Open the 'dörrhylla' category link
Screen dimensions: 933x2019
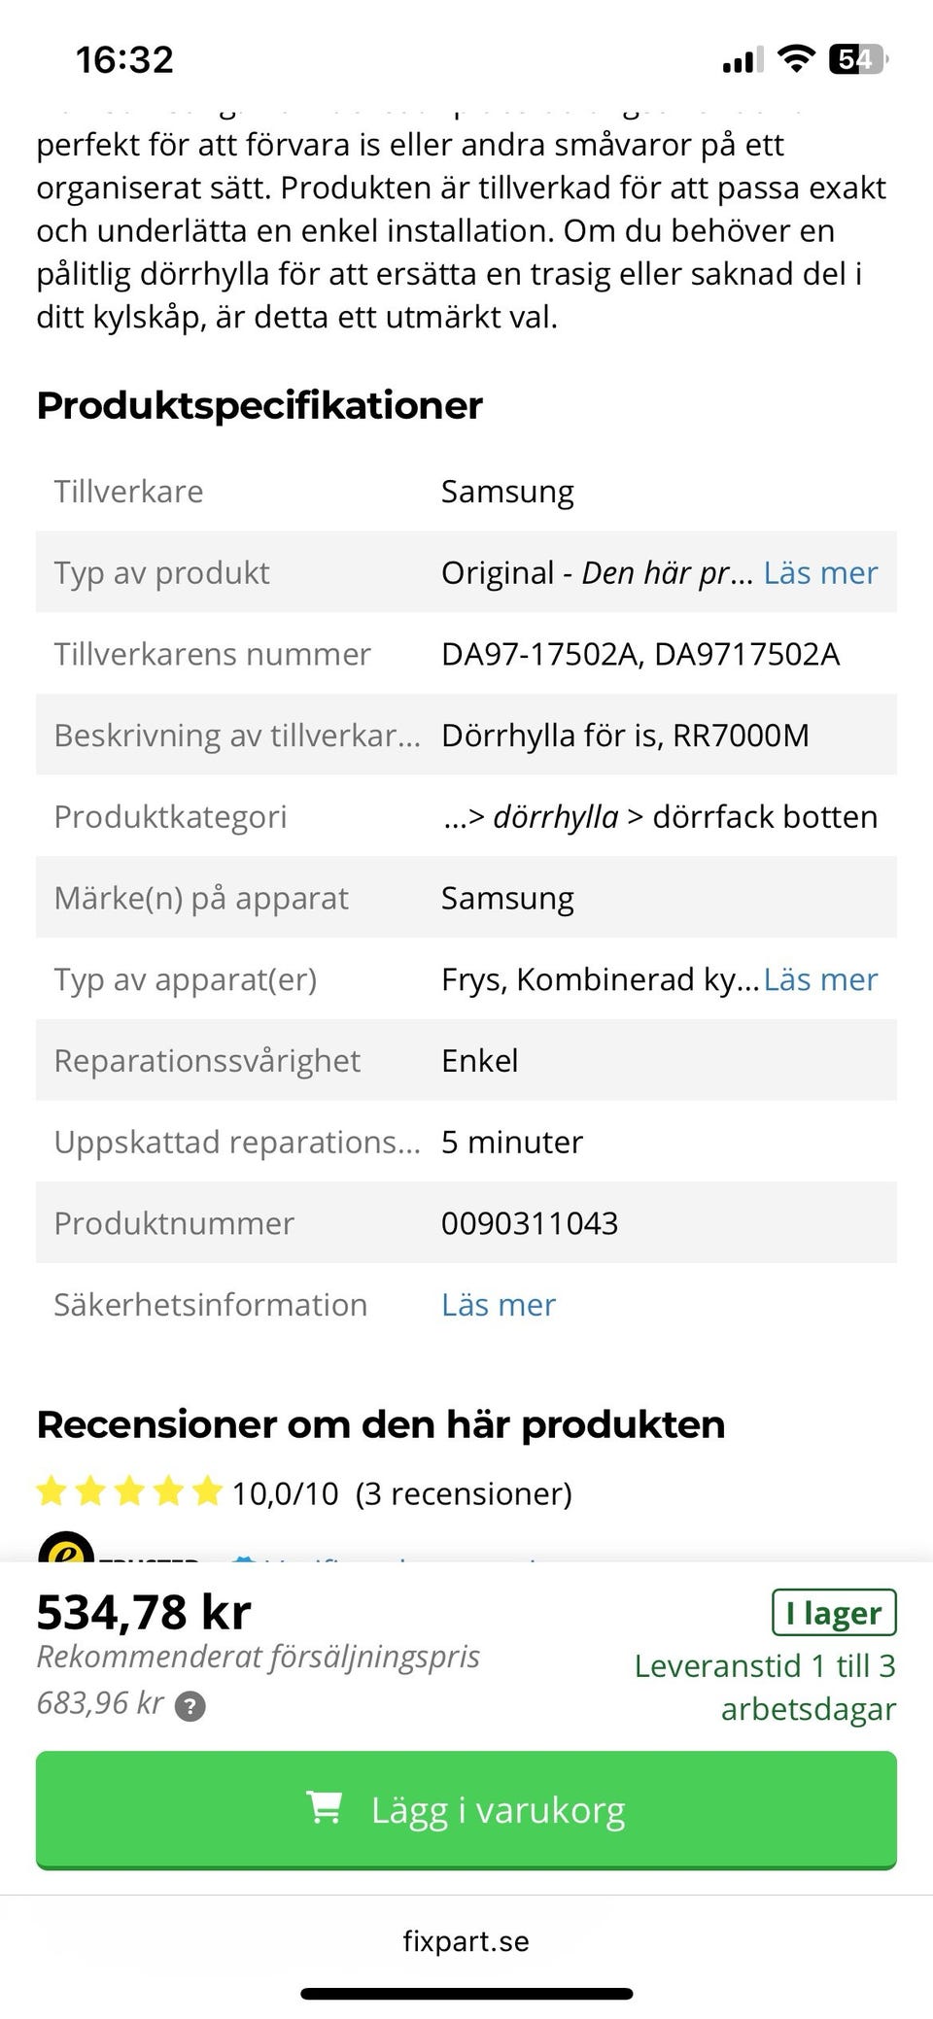[555, 817]
